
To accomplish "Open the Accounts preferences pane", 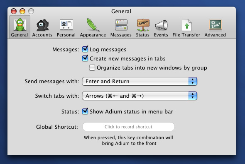I will pyautogui.click(x=42, y=28).
